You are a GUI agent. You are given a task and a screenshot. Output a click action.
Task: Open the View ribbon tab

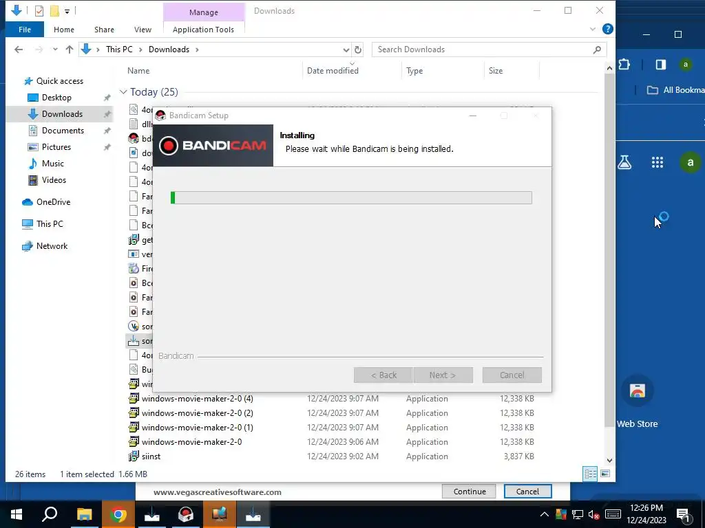143,30
